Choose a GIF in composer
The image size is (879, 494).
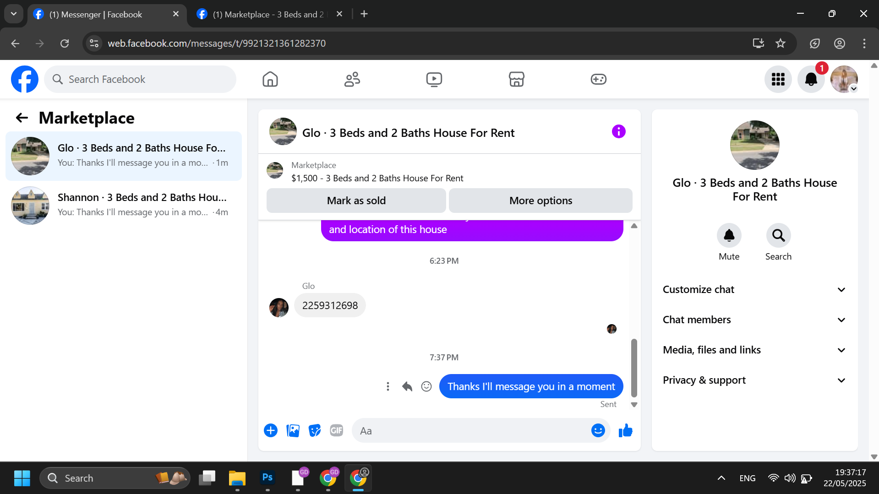point(337,431)
